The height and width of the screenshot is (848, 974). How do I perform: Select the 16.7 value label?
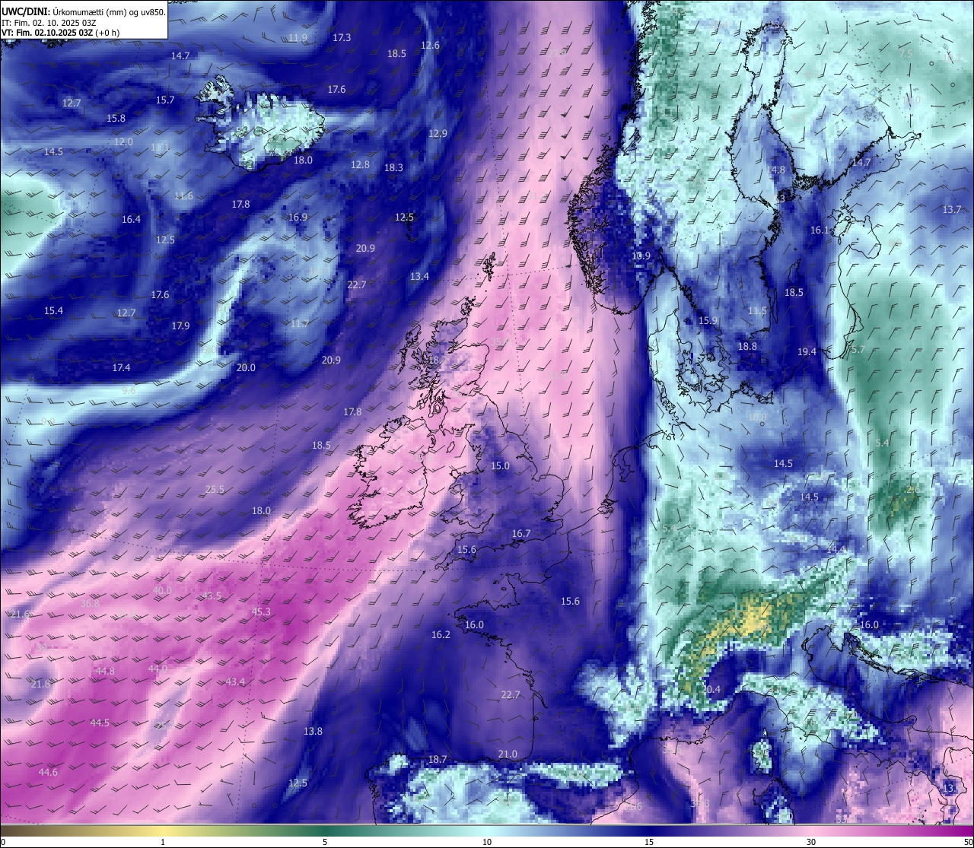coord(521,533)
